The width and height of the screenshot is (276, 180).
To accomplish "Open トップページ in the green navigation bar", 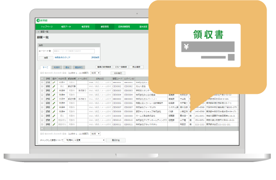I will point(47,27).
